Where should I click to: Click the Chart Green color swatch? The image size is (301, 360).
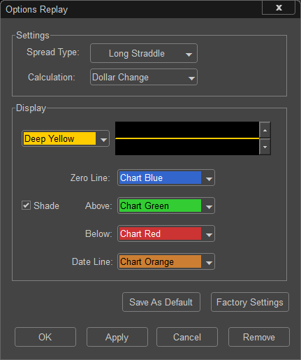160,206
